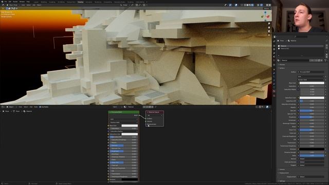Toggle X-ray mode in viewport header

242,5
